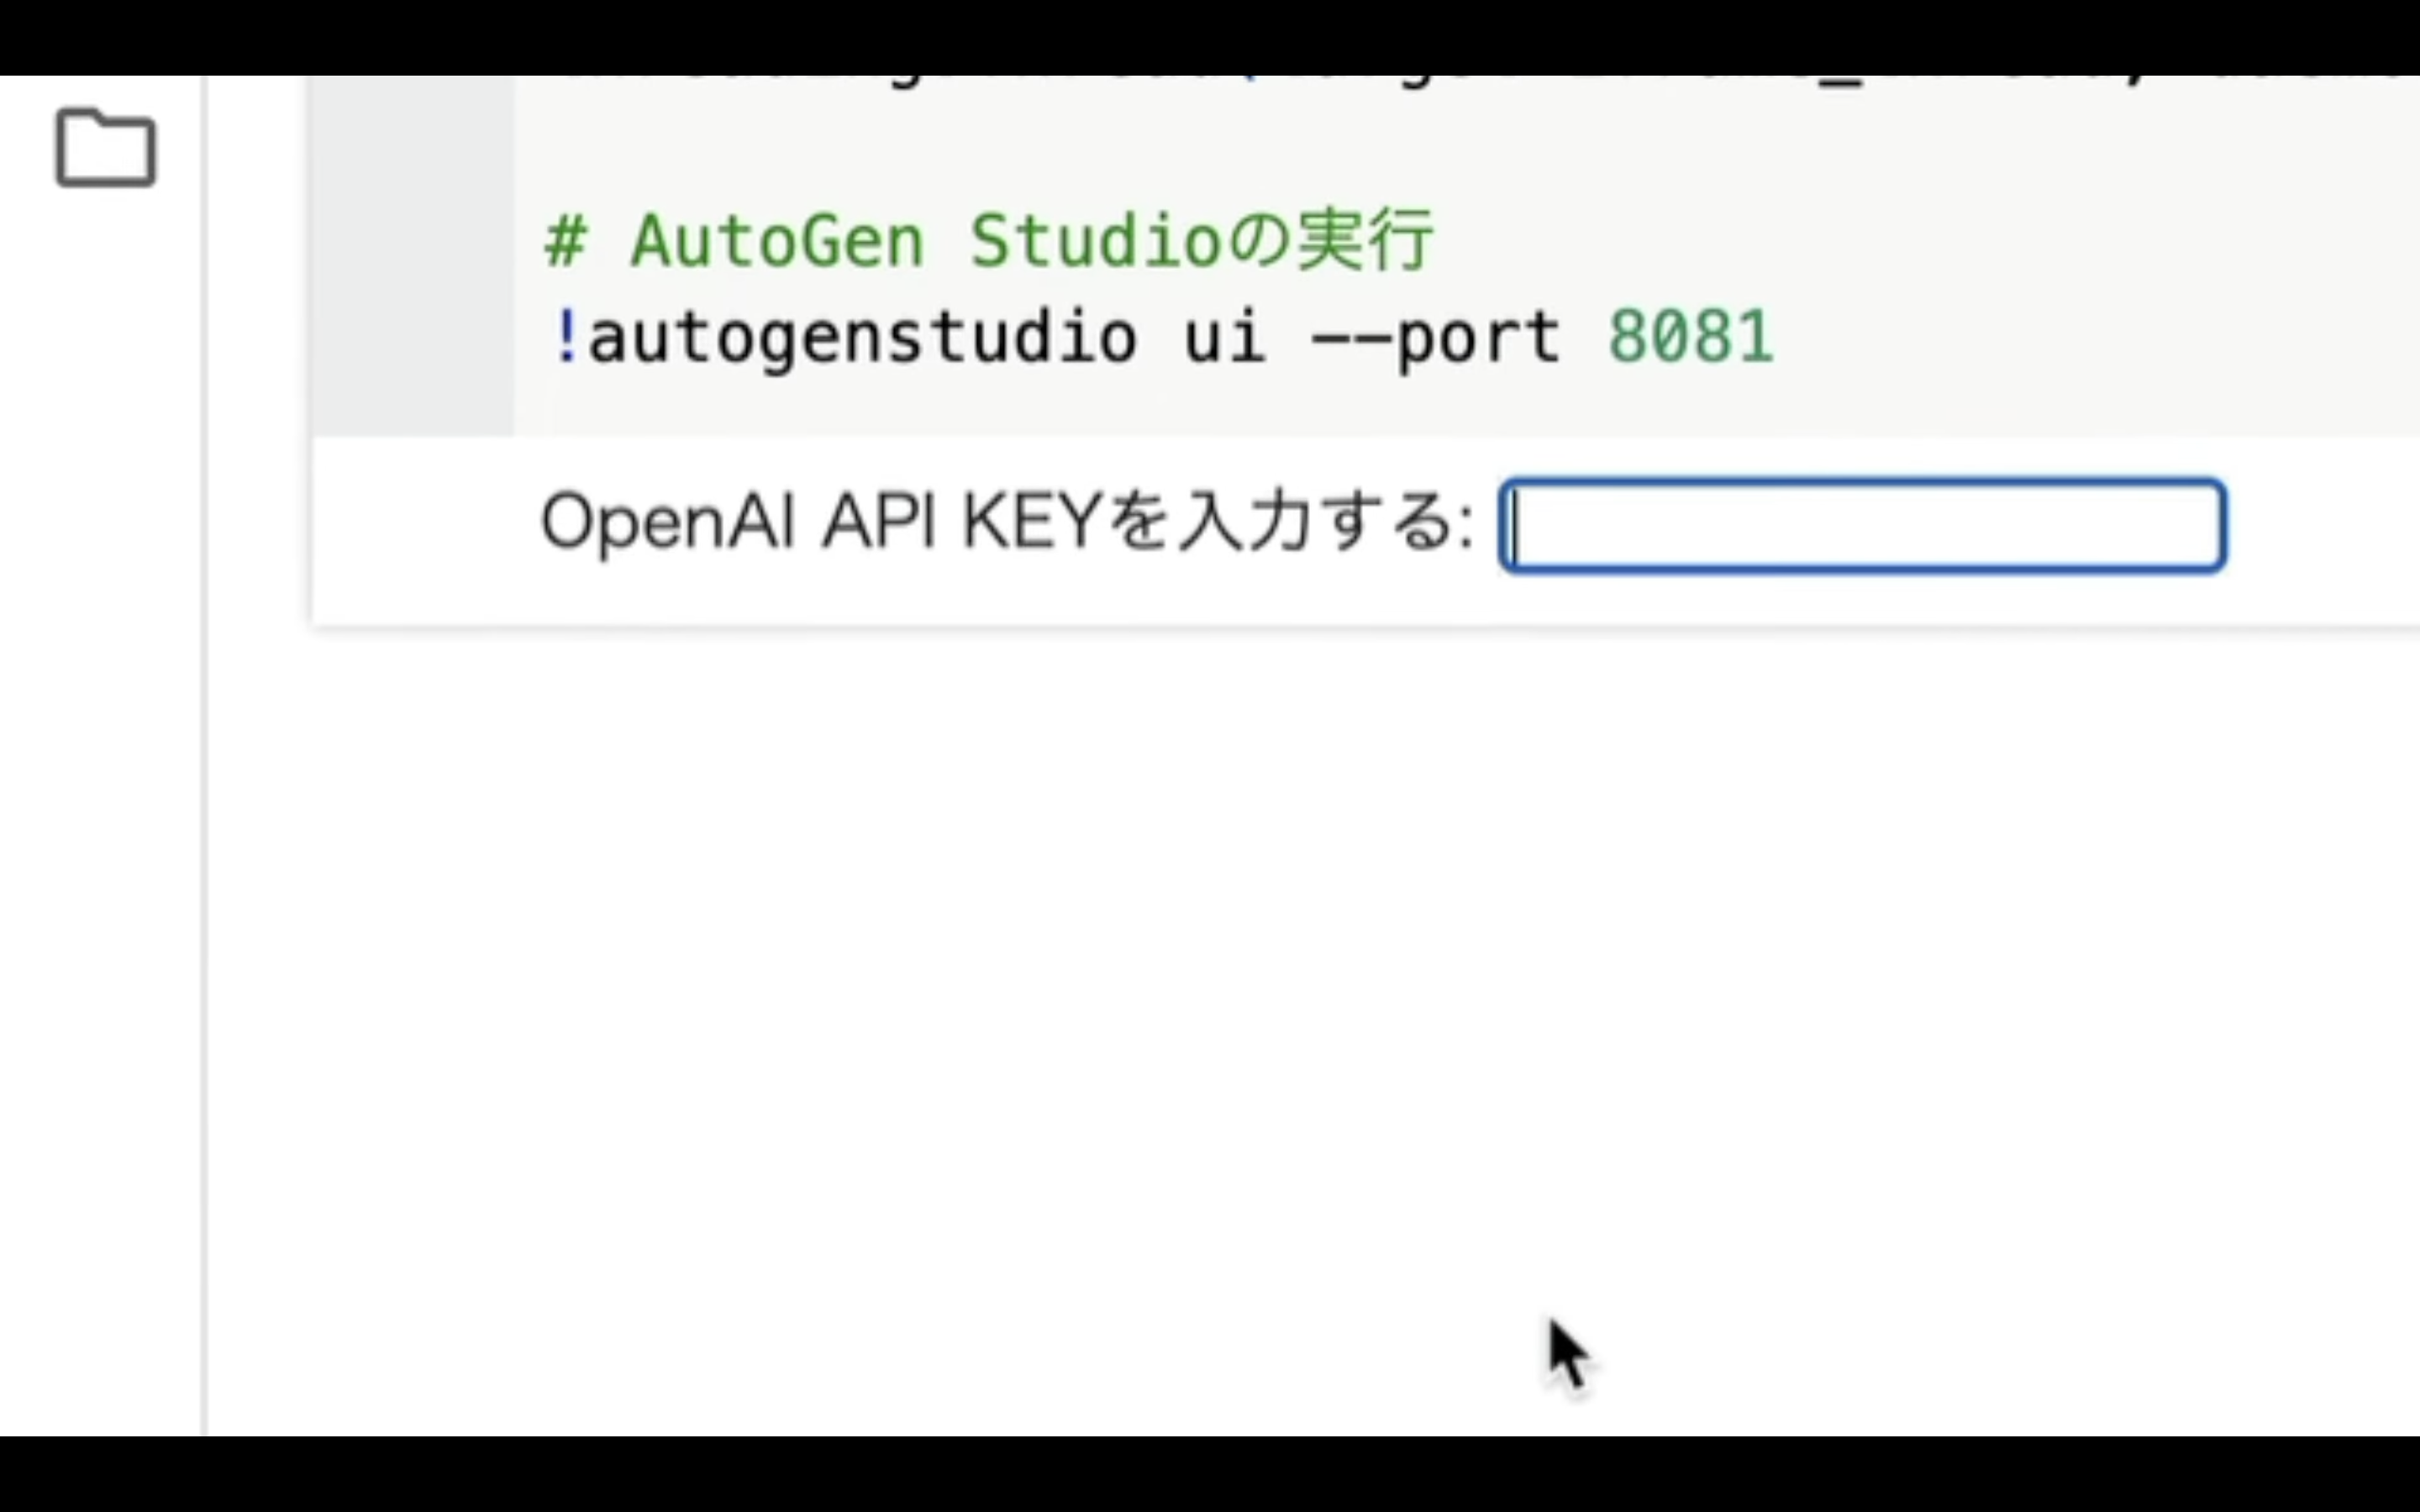This screenshot has height=1512, width=2420.
Task: Click the OpenAI API KEY prompt label
Action: click(1007, 522)
